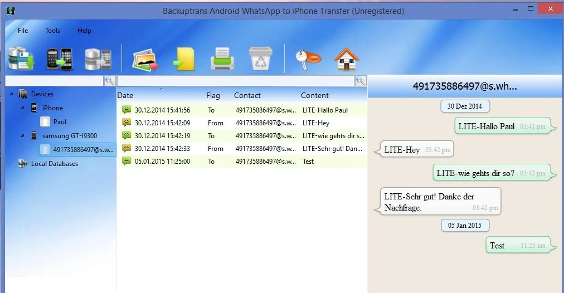Screen dimensions: 564x293
Task: Select row LITE-wie gehts dir s...
Action: click(242, 135)
